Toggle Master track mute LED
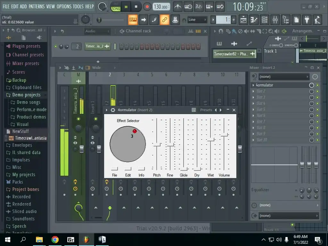328x246 pixels. click(78, 119)
